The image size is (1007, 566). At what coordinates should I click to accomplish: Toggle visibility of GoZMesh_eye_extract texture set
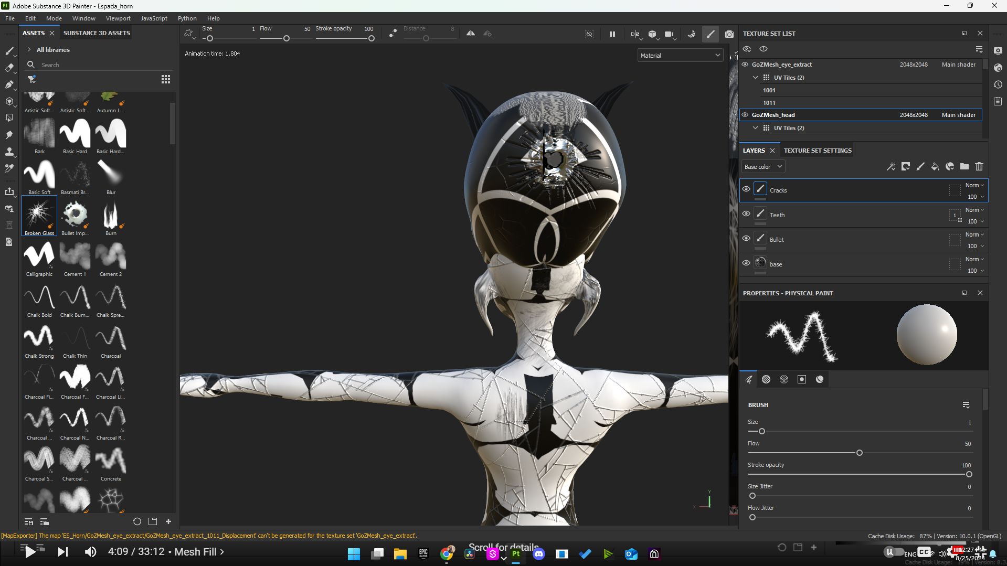[x=745, y=65]
